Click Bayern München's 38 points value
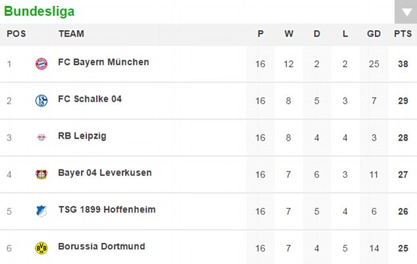 403,64
